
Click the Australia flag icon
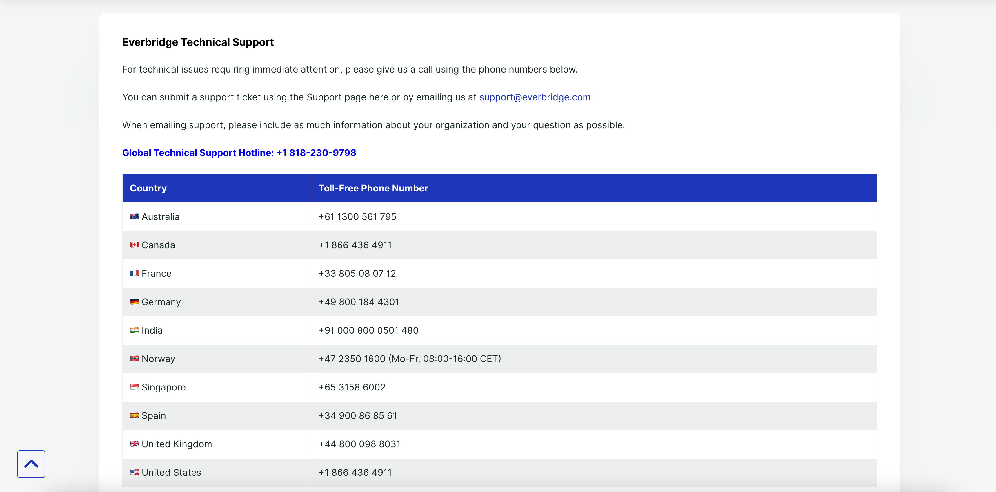pyautogui.click(x=134, y=217)
